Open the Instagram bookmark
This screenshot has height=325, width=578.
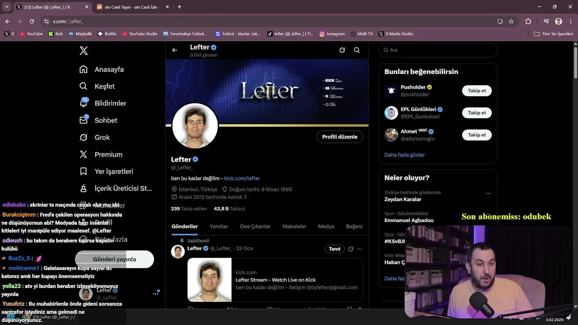point(332,34)
